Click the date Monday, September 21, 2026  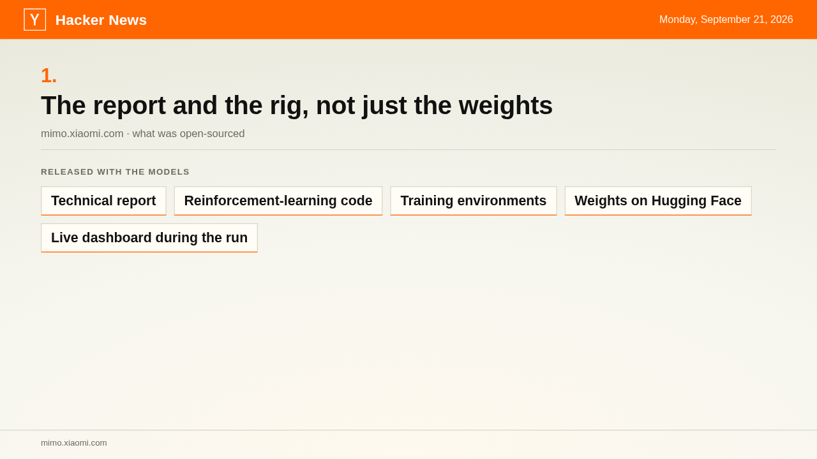point(726,20)
